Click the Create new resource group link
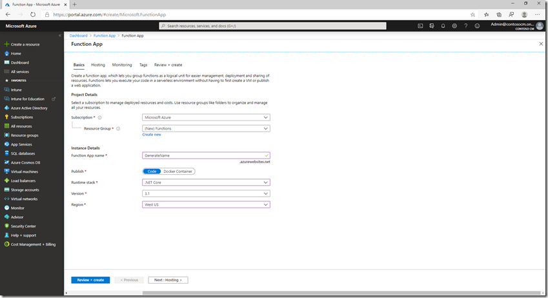Screen dimensions: 548x298 [152, 135]
